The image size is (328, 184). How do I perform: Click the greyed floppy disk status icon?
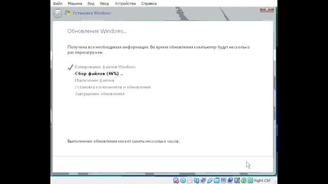point(190,180)
